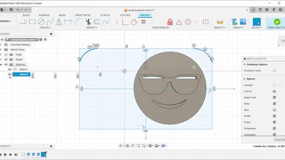Viewport: 285px width, 160px height.
Task: Open the Look At navigation icon
Action: 127,146
